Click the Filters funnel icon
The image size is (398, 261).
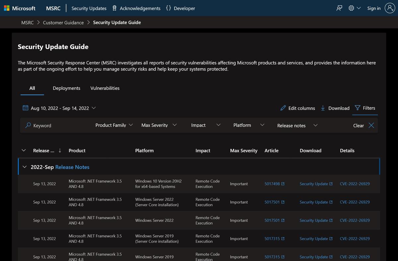point(358,108)
